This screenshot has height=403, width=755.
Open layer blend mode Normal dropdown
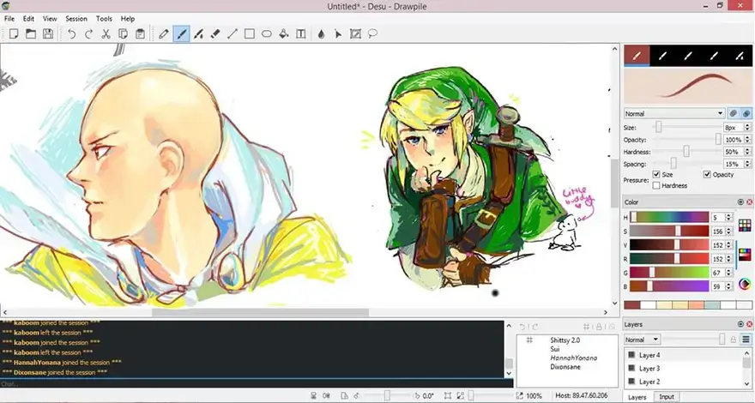[642, 340]
